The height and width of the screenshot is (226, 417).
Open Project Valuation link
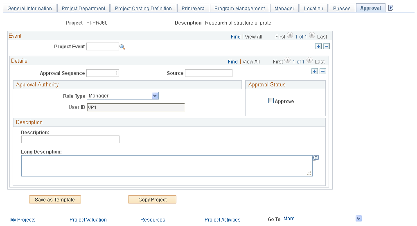click(x=88, y=219)
